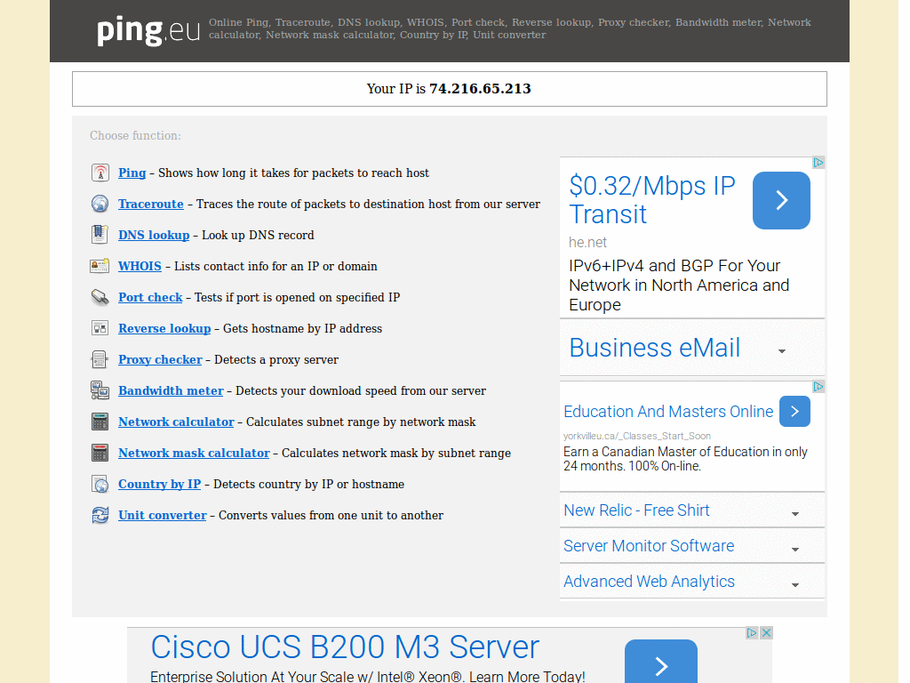The width and height of the screenshot is (910, 683).
Task: Click the Country by IP globe icon
Action: click(100, 484)
